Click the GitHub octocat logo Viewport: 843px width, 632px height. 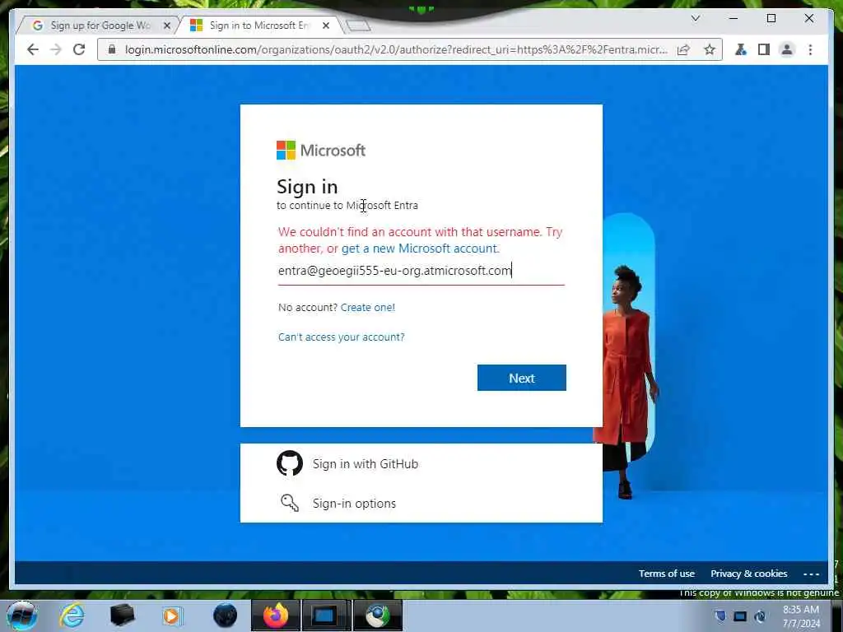click(290, 463)
